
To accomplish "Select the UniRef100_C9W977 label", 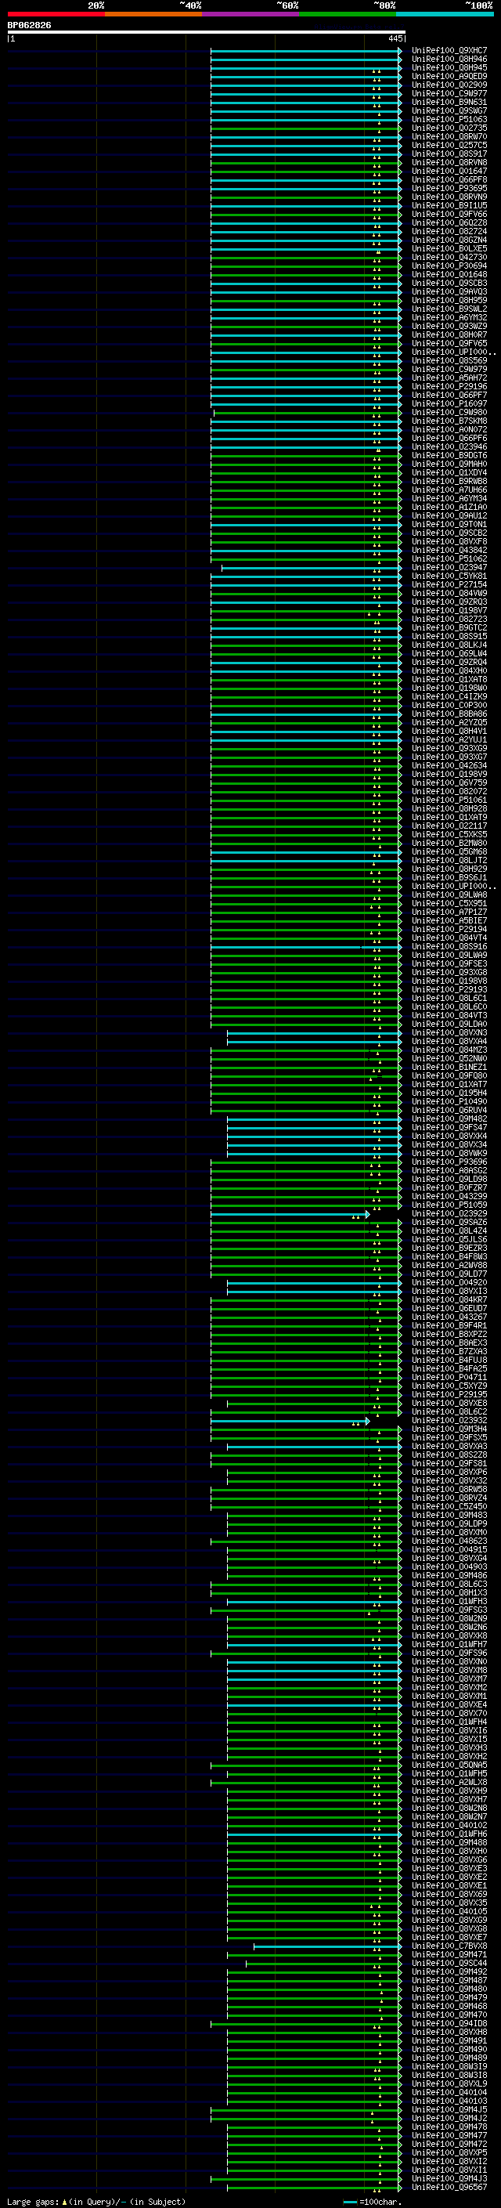I will 449,93.
